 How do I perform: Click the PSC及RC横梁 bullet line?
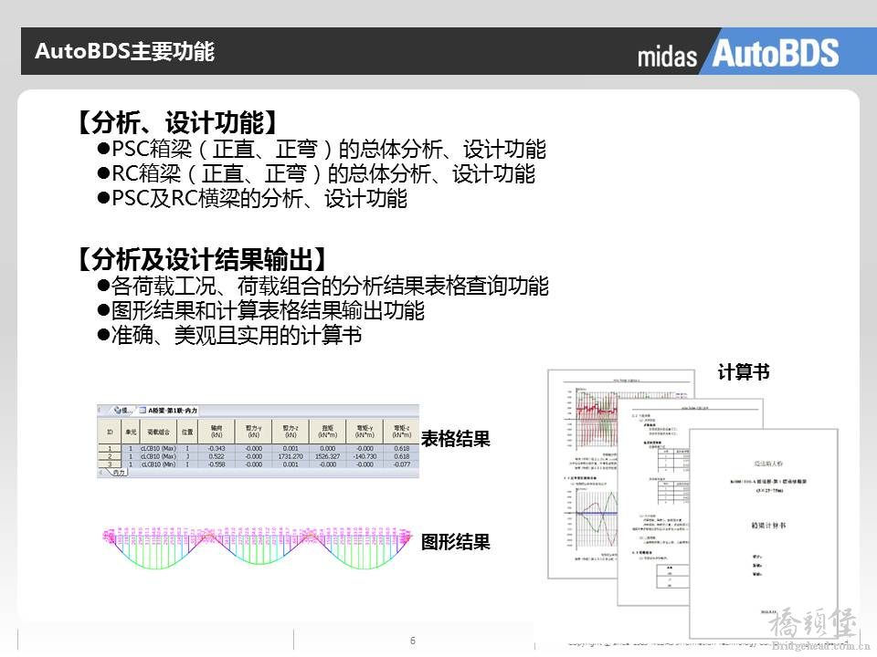click(252, 198)
